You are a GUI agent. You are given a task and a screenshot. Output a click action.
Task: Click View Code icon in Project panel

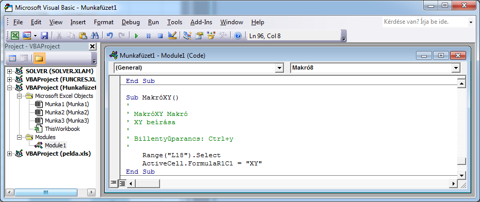point(12,58)
